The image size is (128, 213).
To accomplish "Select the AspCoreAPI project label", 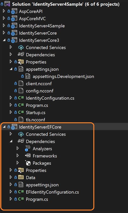I will tap(31, 11).
